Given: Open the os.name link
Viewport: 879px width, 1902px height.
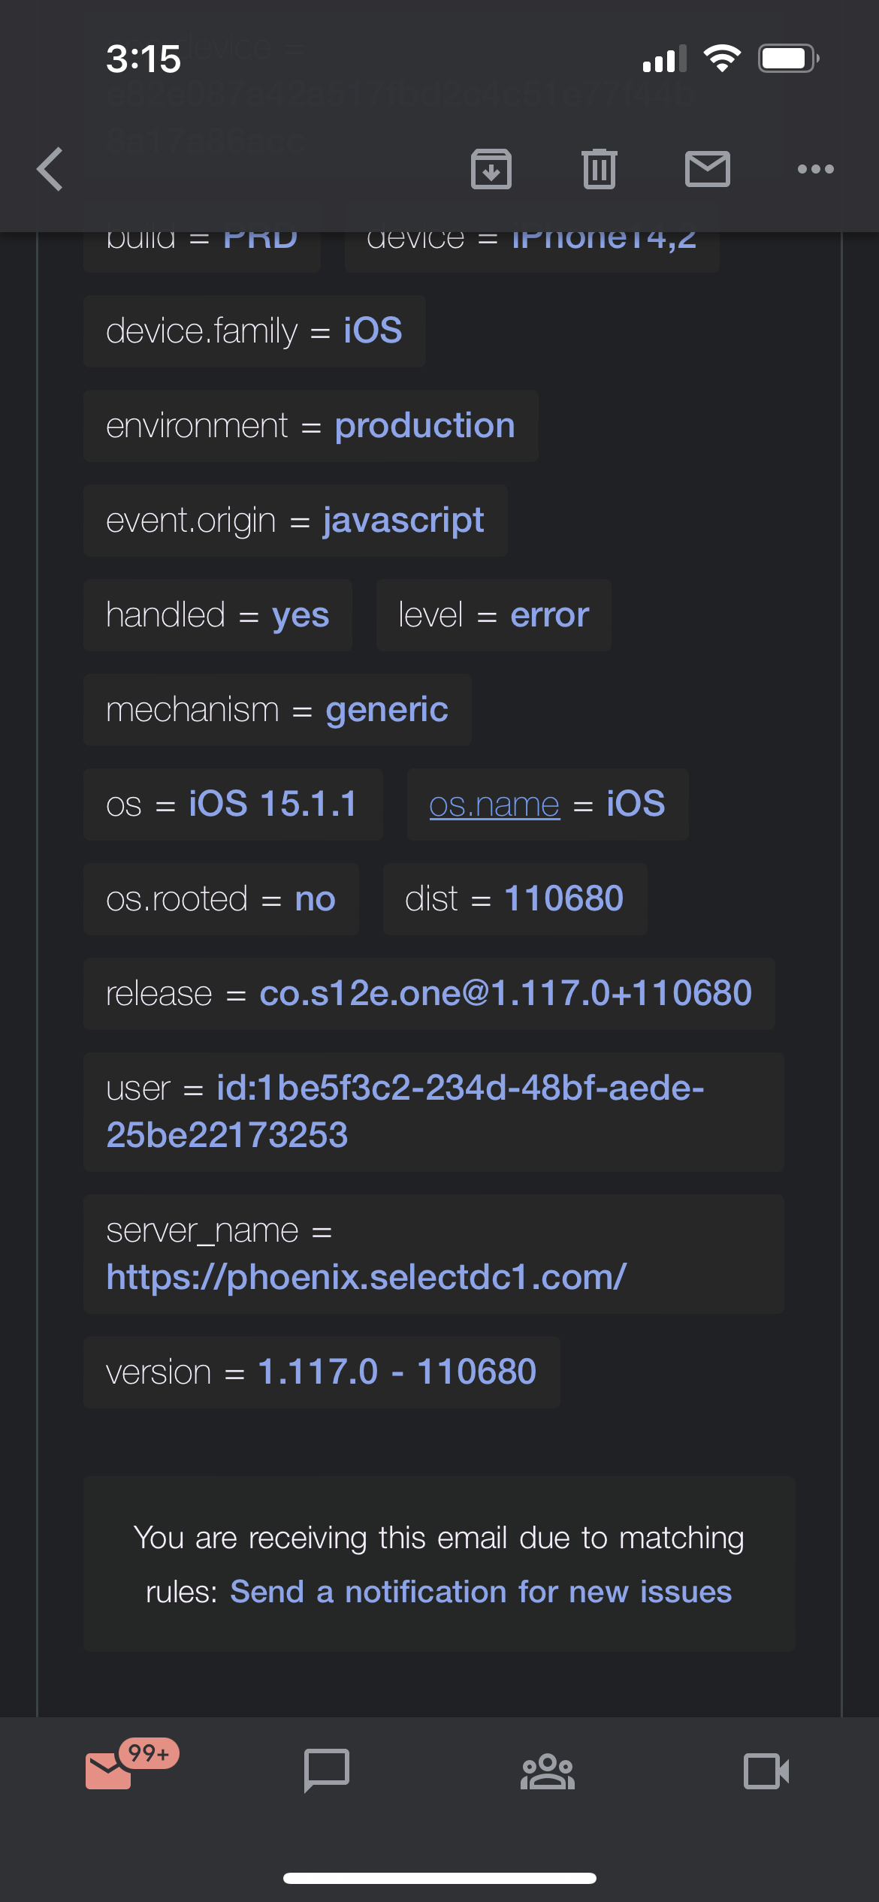Looking at the screenshot, I should 494,805.
